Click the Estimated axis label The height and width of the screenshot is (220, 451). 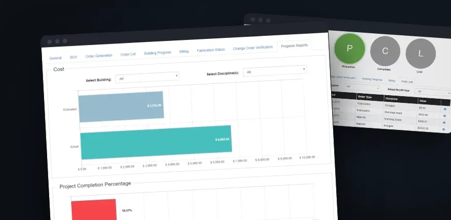click(70, 109)
